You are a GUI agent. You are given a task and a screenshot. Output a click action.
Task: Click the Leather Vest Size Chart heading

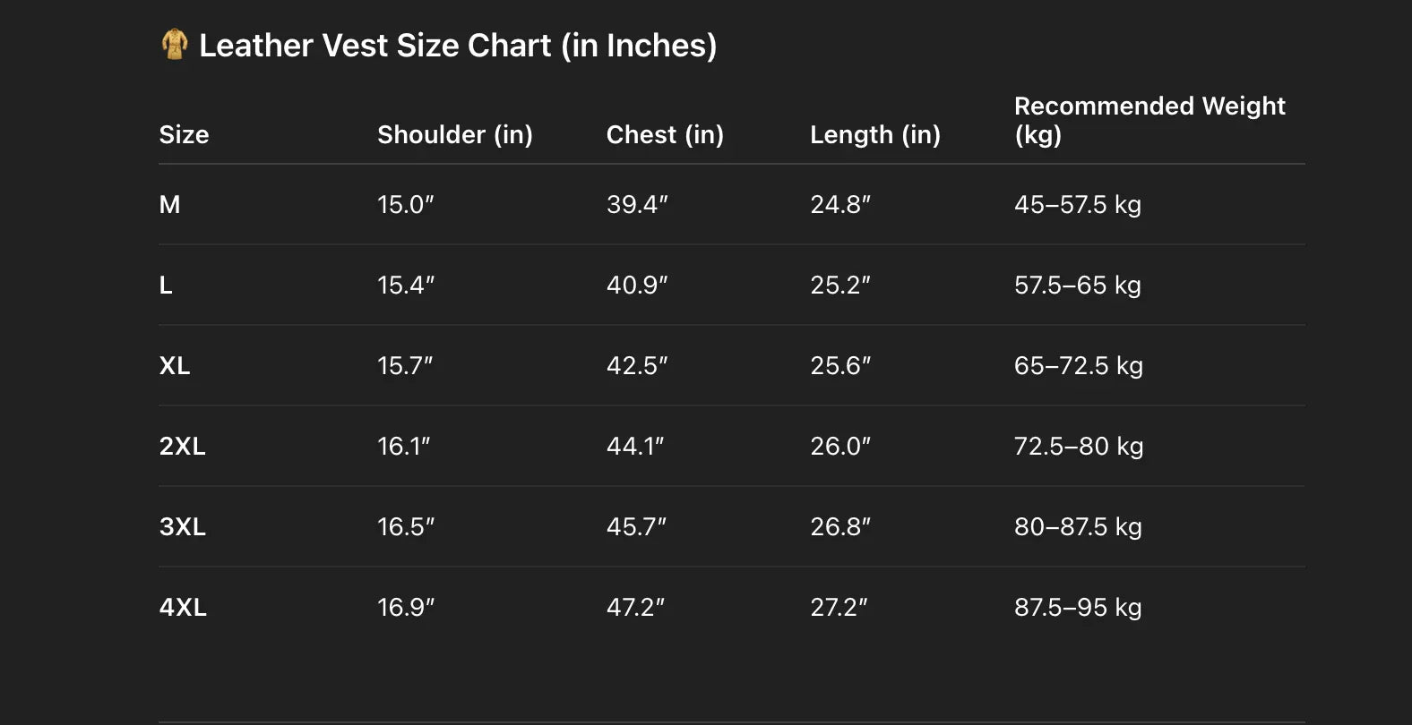point(458,46)
